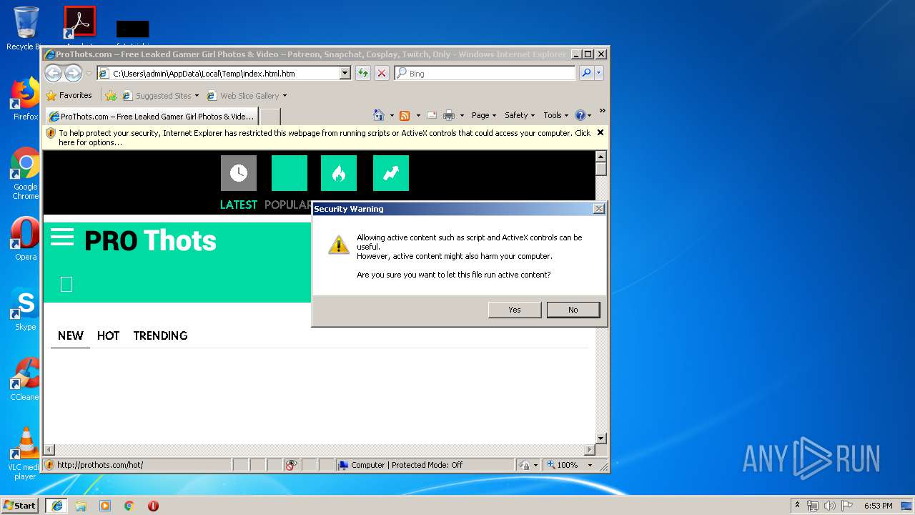Open Web Slice Gallery link
Image resolution: width=915 pixels, height=515 pixels.
(247, 96)
